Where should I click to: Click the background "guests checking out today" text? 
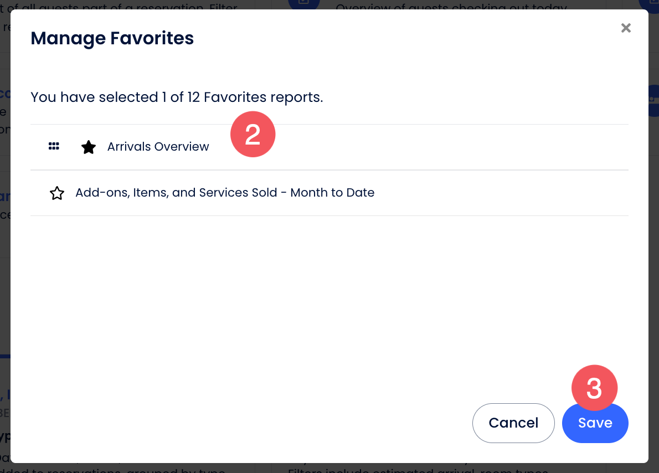451,7
